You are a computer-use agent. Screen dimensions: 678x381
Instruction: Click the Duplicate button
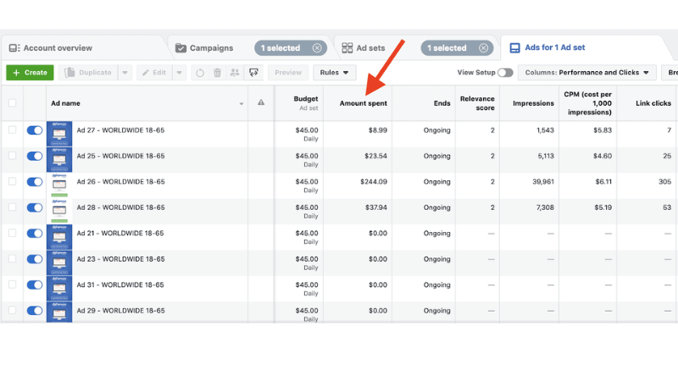89,73
